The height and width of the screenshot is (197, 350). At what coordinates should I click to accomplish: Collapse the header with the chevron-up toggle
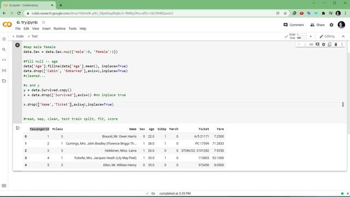click(x=343, y=37)
